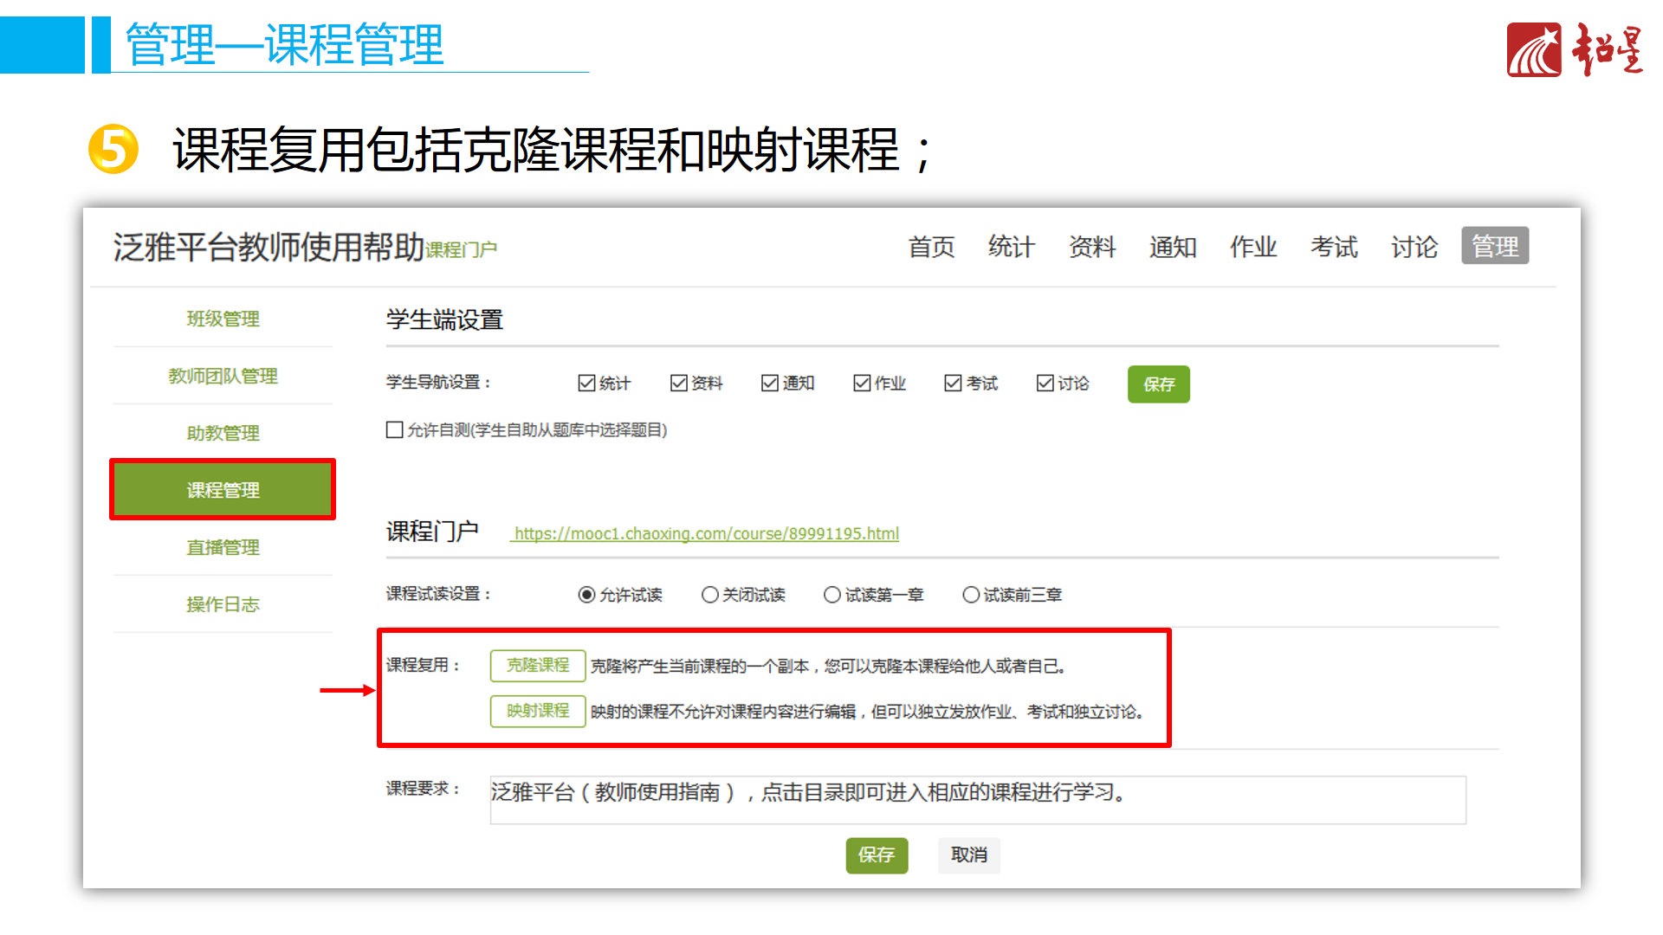Open 班级管理 in the sidebar
Screen dimensions: 1663x935
point(223,319)
